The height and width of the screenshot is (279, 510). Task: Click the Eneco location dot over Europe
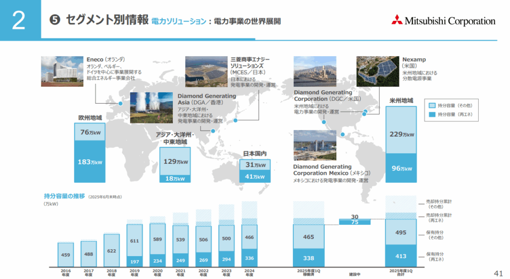pyautogui.click(x=121, y=104)
